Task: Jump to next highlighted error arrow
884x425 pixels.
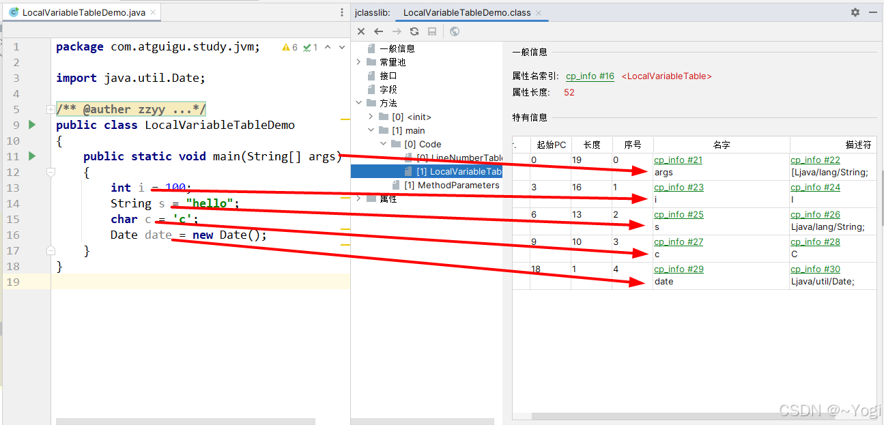Action: (x=343, y=47)
